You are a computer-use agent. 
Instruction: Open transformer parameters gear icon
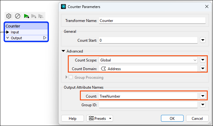[9, 16]
